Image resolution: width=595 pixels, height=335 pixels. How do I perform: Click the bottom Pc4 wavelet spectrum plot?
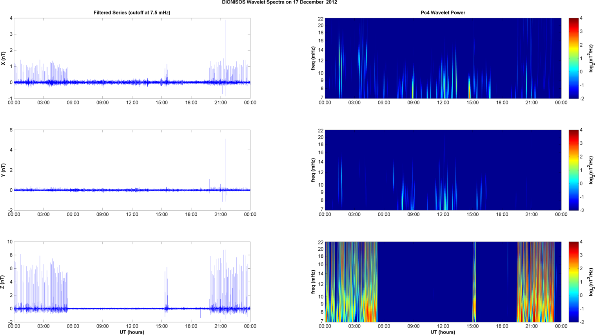(x=443, y=282)
